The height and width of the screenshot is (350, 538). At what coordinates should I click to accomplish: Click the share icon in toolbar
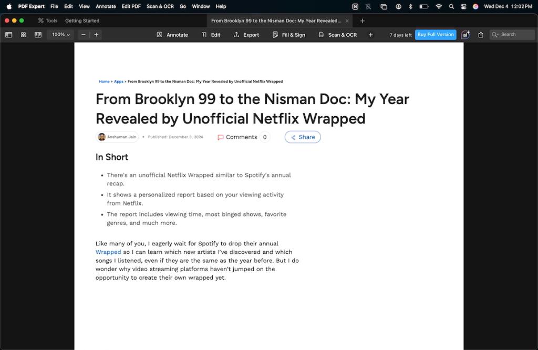(x=481, y=35)
